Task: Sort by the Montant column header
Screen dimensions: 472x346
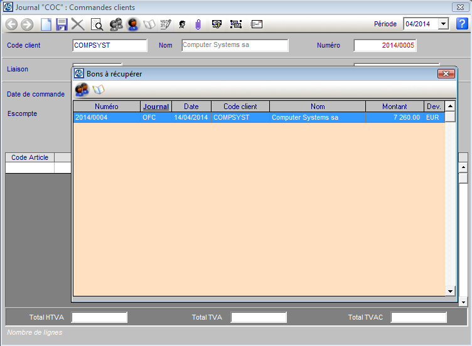Action: [394, 107]
